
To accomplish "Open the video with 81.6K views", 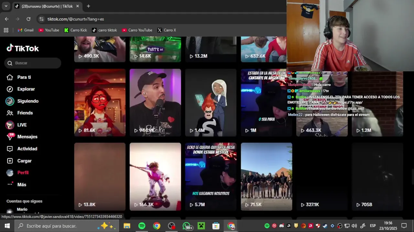I will click(100, 102).
